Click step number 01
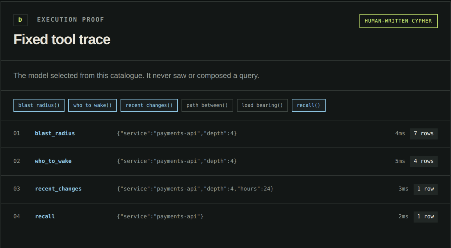This screenshot has width=451, height=248. click(17, 133)
